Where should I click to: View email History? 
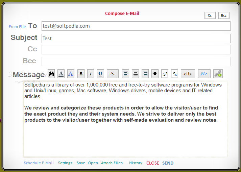pos(136,163)
